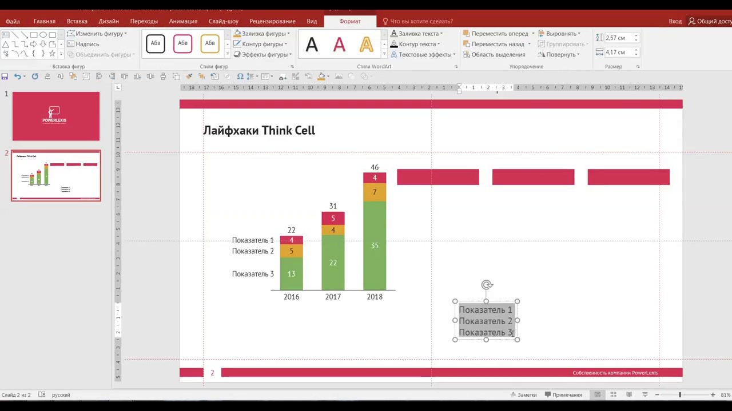
Task: Open Повернуть rotate dropdown
Action: (x=559, y=55)
